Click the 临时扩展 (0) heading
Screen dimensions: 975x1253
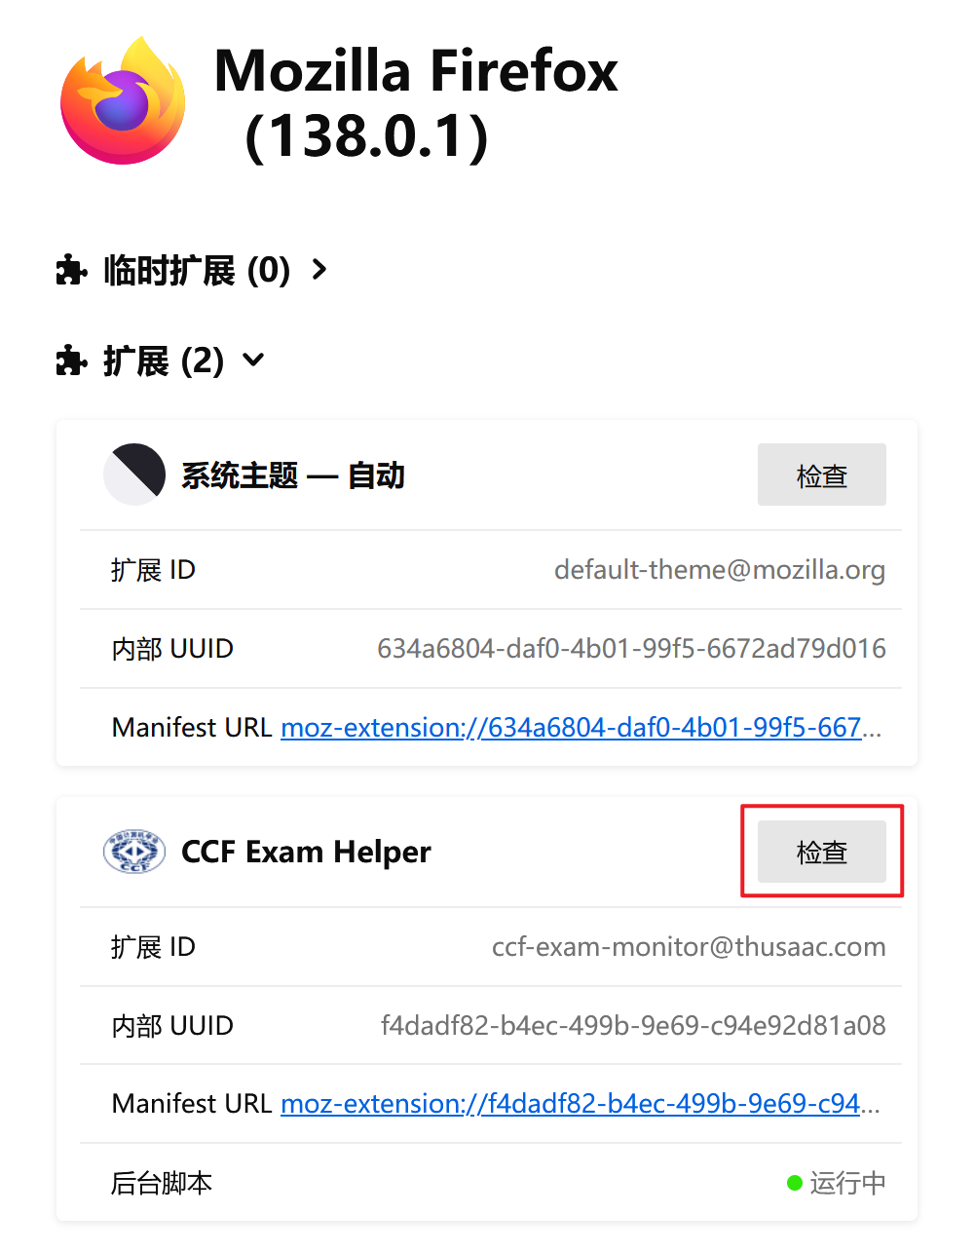(197, 270)
